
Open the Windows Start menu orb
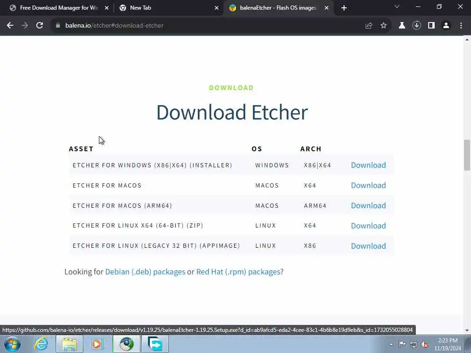coord(12,344)
